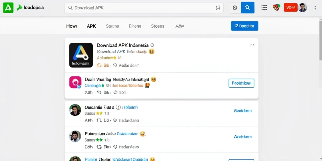
Task: Click the red and green clown icon
Action: tap(276, 8)
